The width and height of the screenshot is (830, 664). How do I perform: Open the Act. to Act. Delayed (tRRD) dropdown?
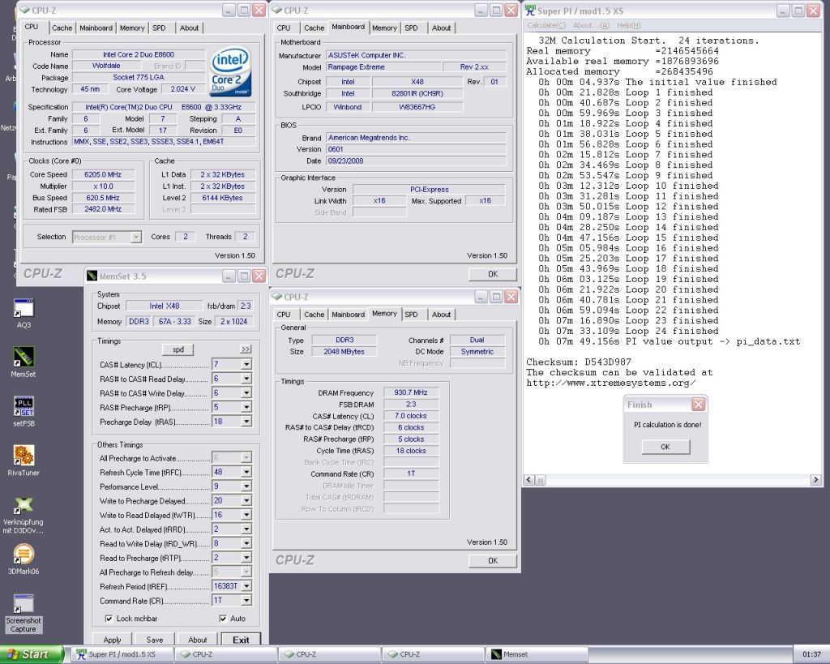(x=246, y=529)
